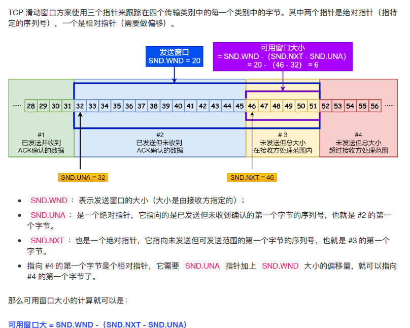Select the purple 可用窗口大小 formula box
Viewport: 410px width, 328px height.
pyautogui.click(x=283, y=56)
